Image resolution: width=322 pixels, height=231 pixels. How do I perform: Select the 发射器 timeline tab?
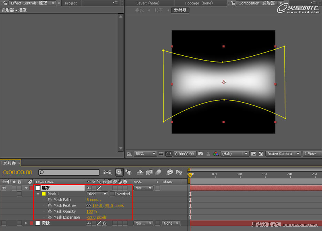pos(10,163)
